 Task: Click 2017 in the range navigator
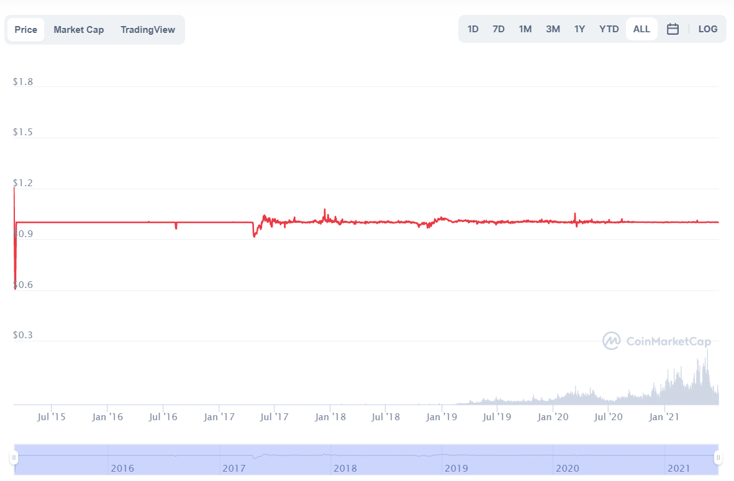pyautogui.click(x=234, y=469)
